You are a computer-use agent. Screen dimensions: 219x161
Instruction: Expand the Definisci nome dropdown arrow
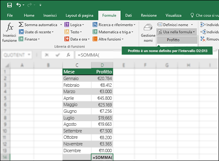tap(192, 25)
